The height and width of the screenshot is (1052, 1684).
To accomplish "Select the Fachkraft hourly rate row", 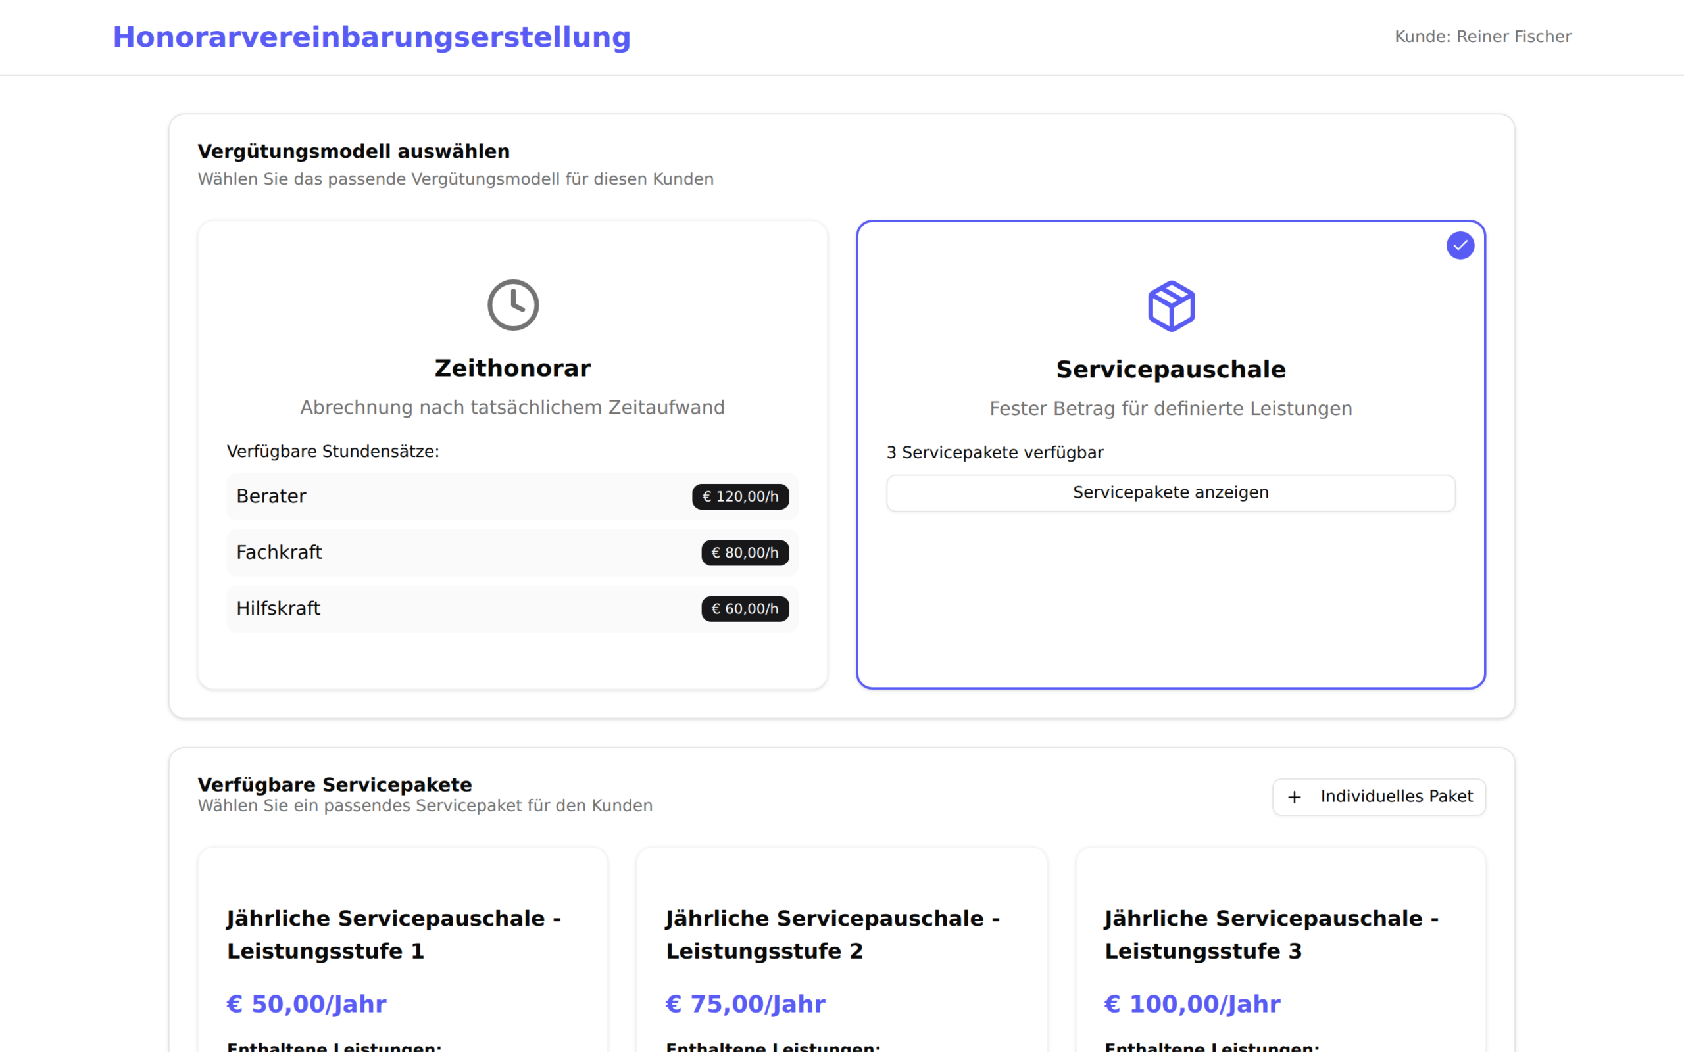I will [x=513, y=552].
